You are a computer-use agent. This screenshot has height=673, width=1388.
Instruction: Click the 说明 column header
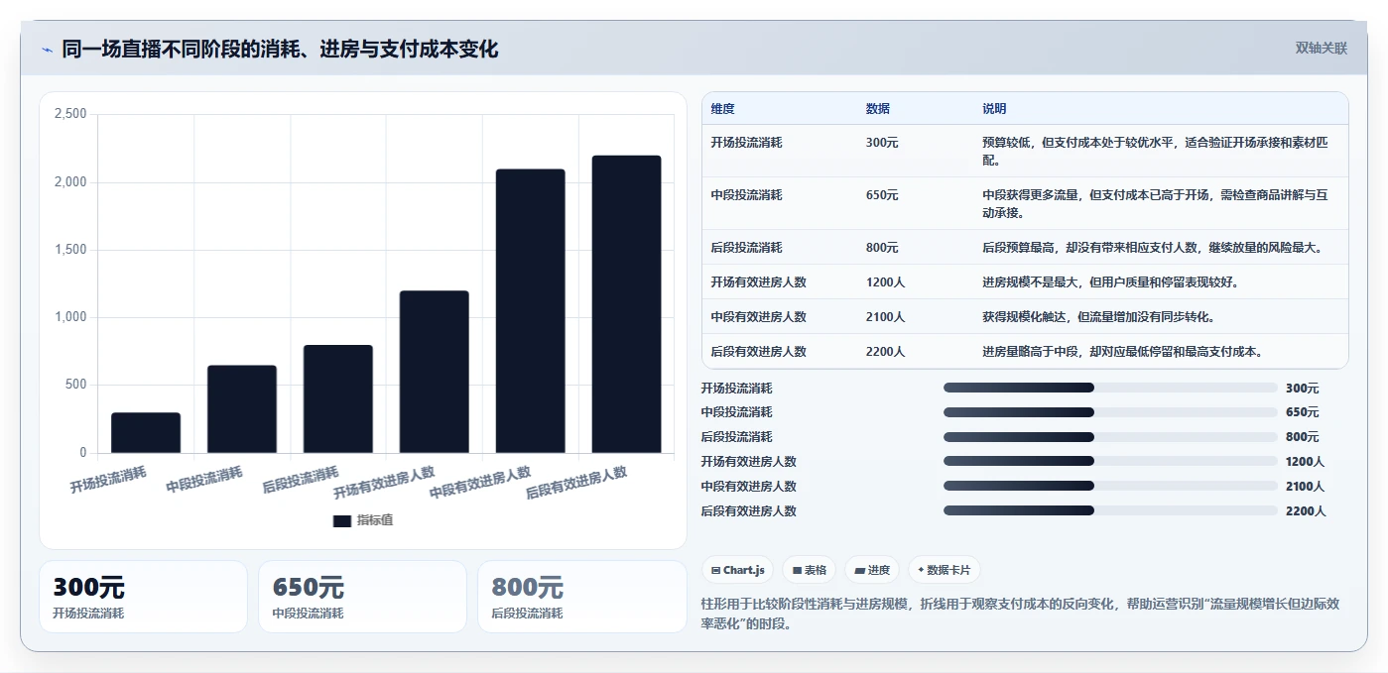pyautogui.click(x=994, y=109)
